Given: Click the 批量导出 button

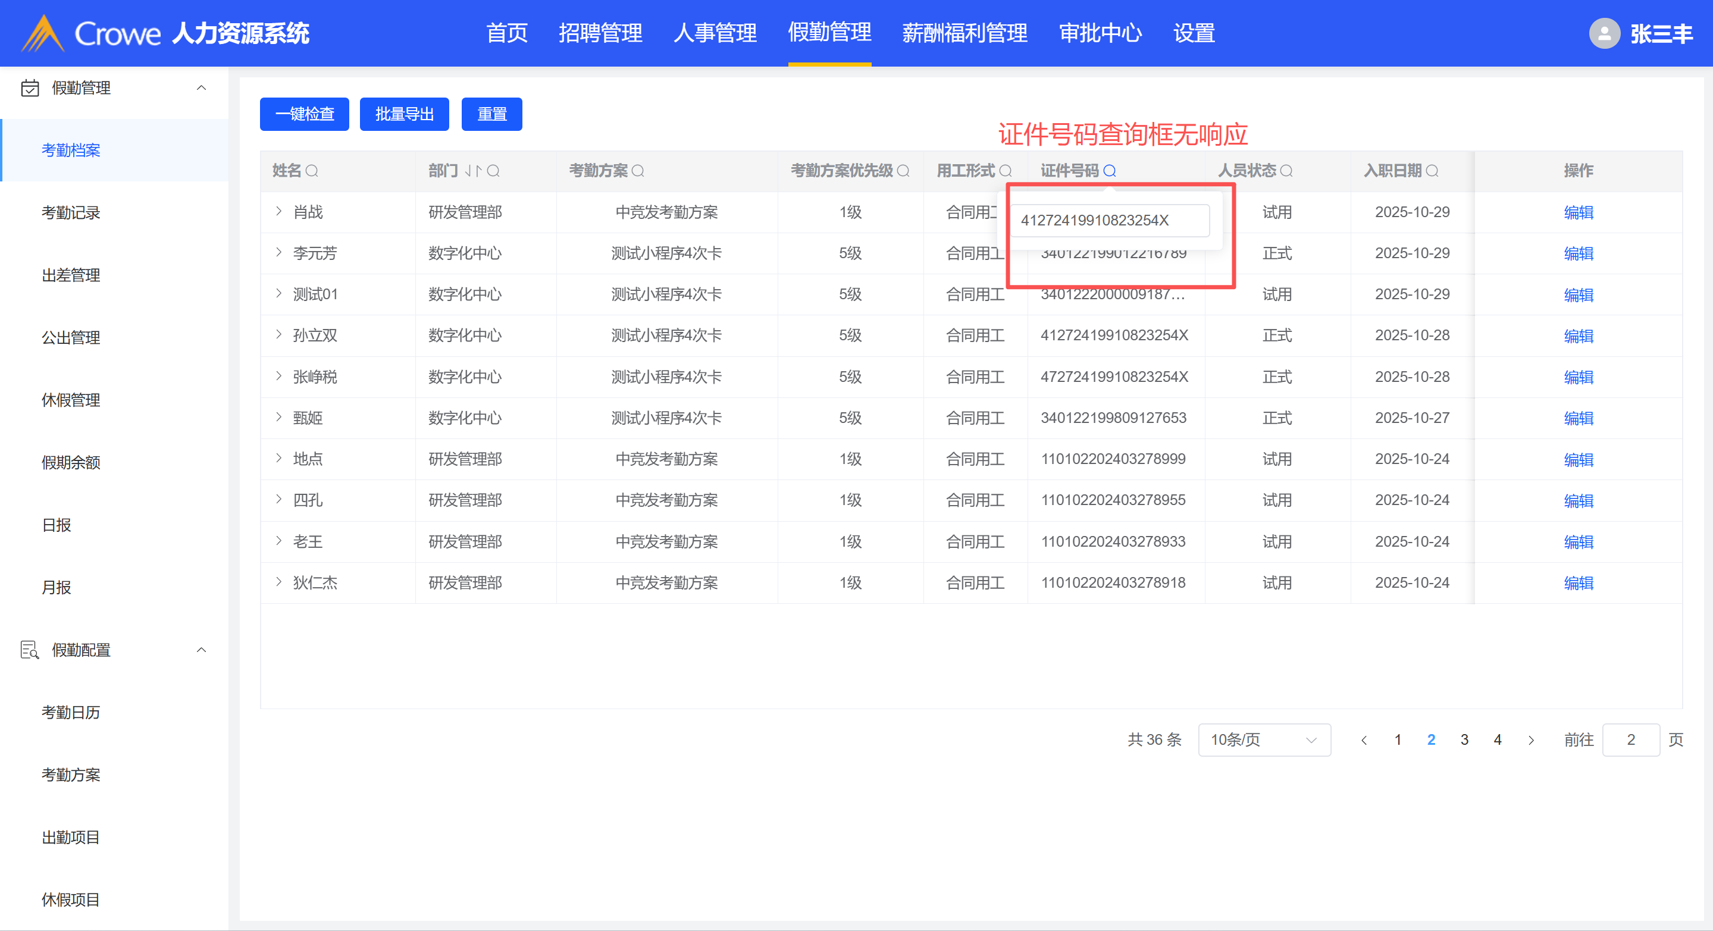Looking at the screenshot, I should click(x=405, y=114).
